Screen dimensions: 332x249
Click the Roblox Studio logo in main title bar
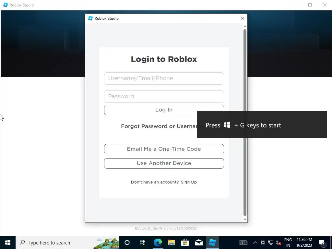[x=6, y=5]
